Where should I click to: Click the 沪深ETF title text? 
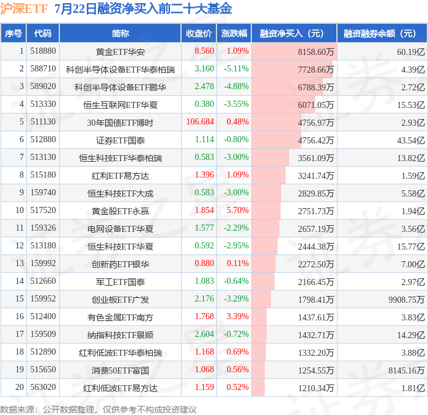pos(24,9)
